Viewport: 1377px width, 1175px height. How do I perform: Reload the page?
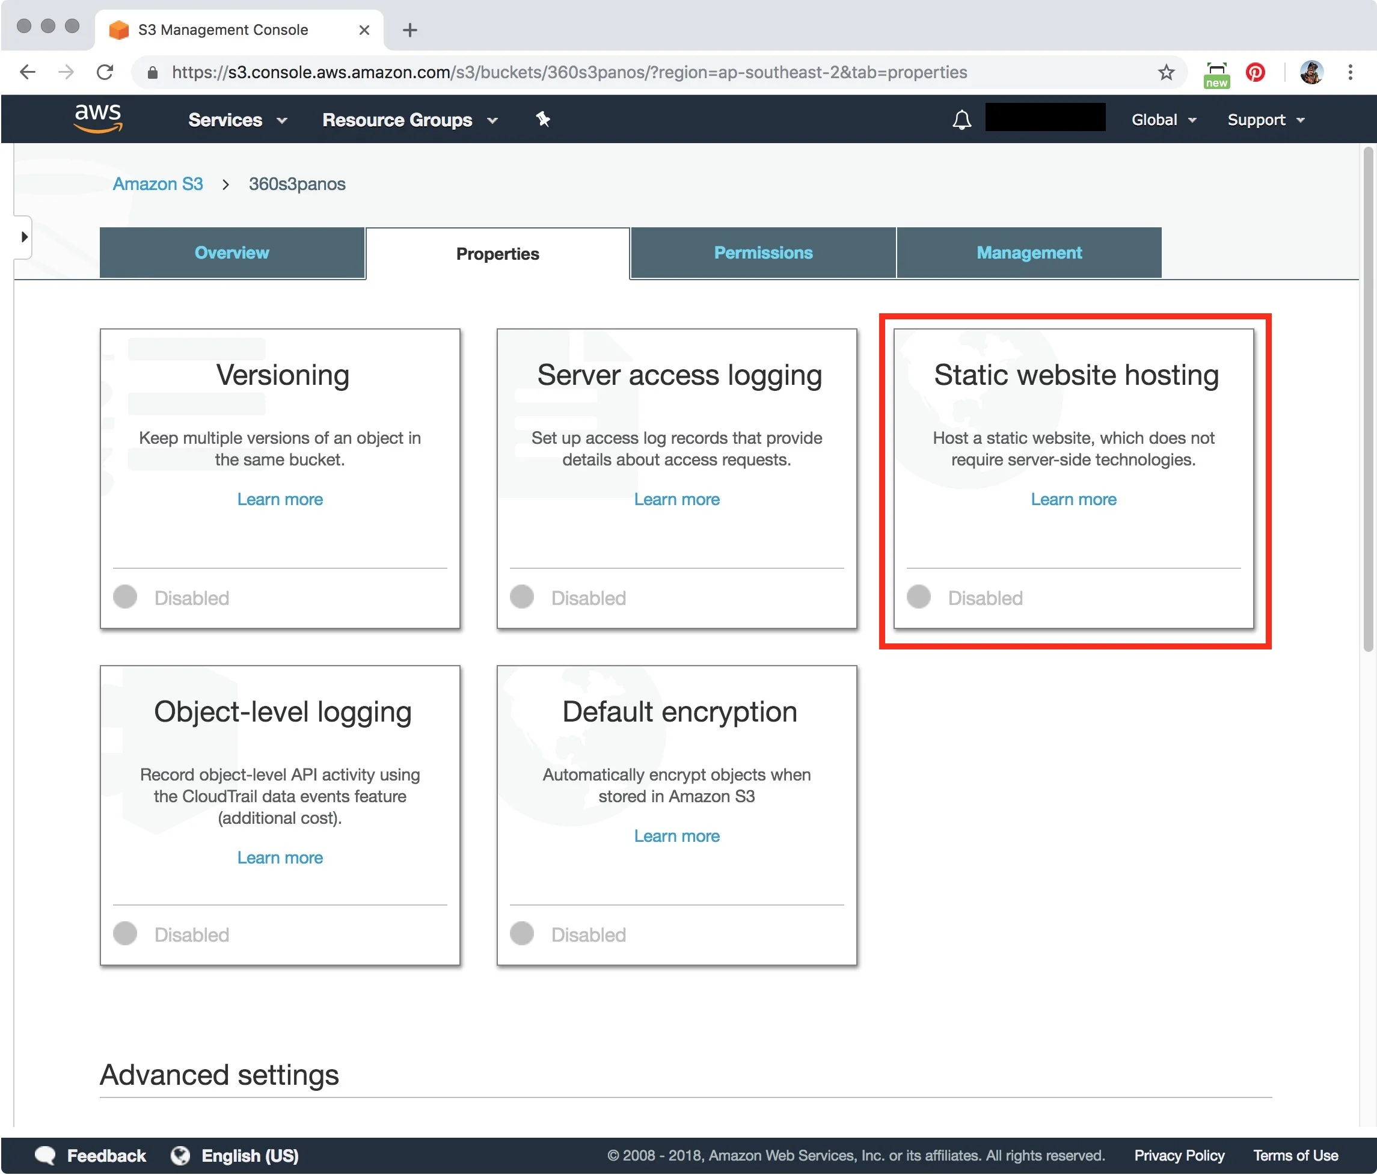[x=105, y=72]
